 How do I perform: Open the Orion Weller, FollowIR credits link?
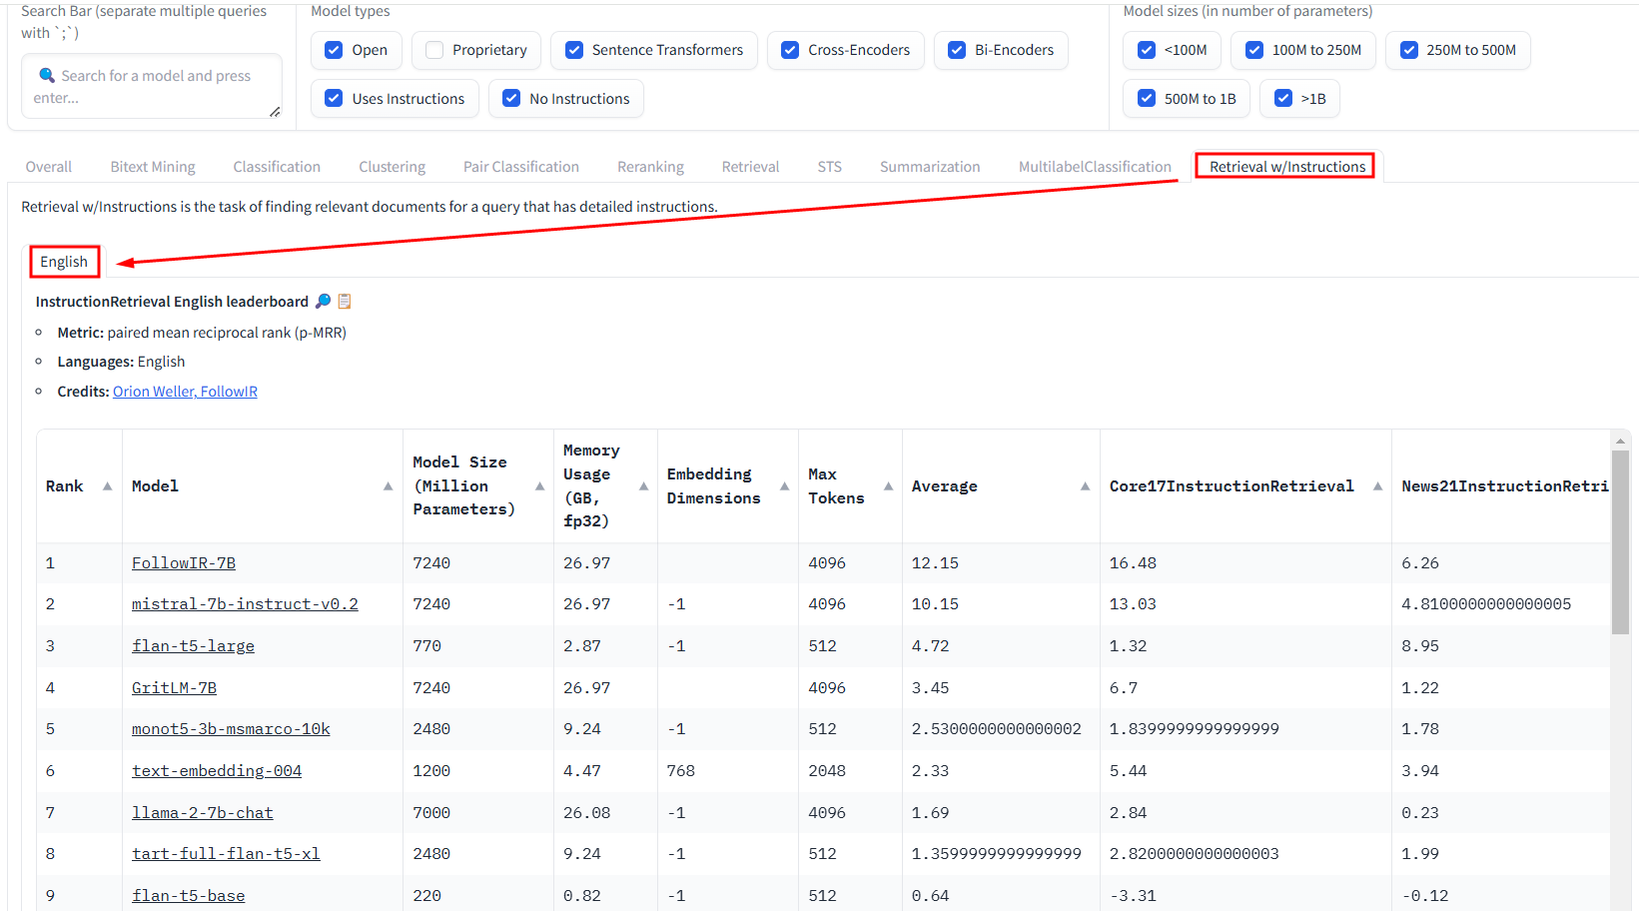click(x=185, y=392)
